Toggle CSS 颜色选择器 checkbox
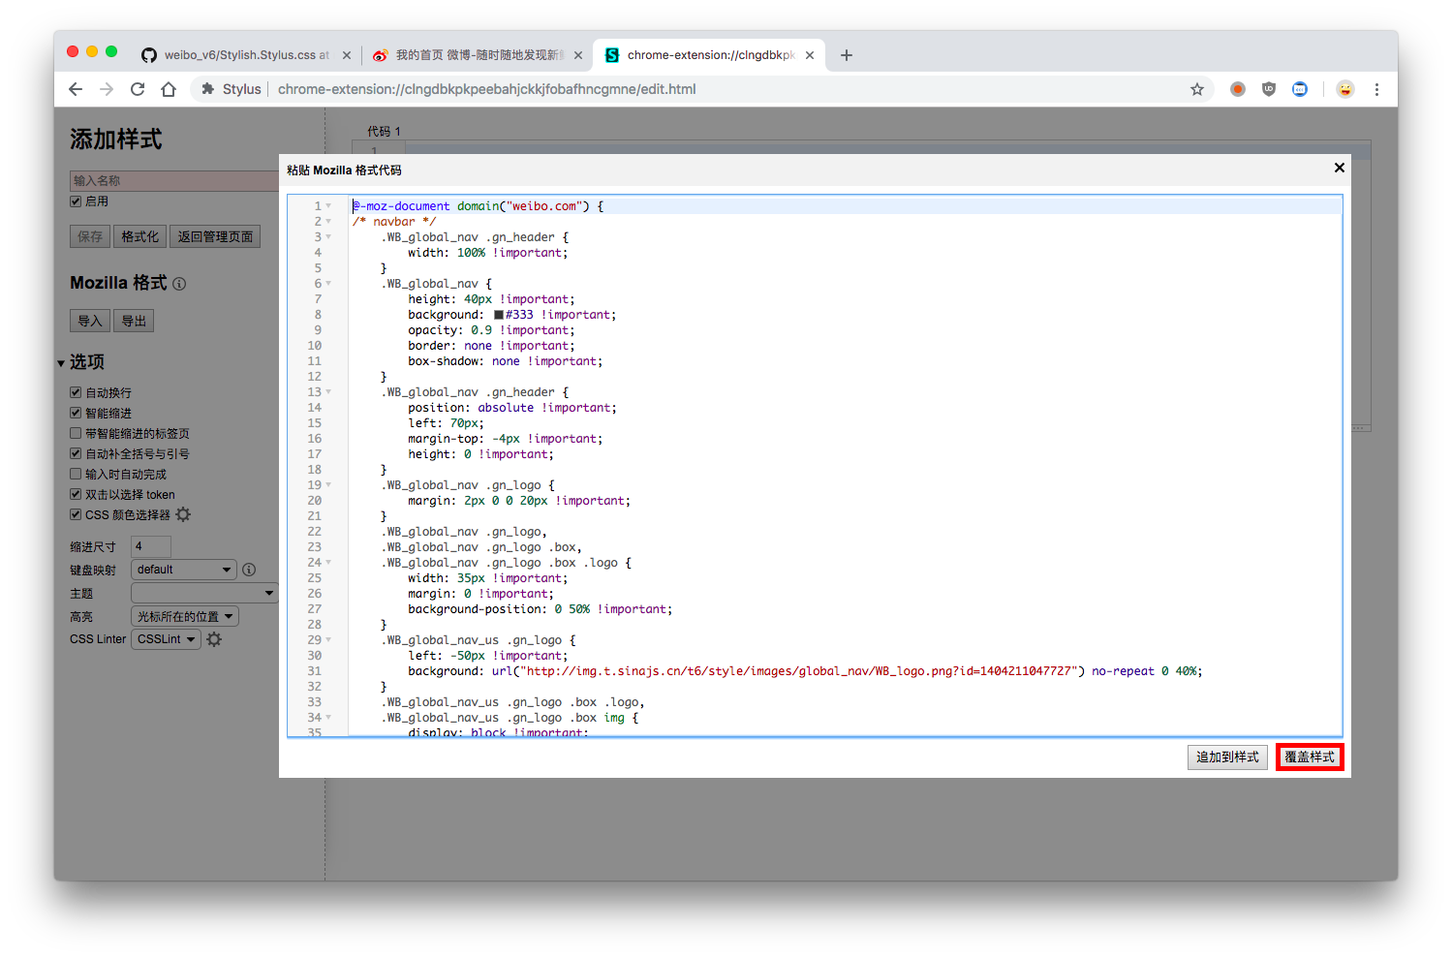Image resolution: width=1452 pixels, height=958 pixels. (x=76, y=514)
